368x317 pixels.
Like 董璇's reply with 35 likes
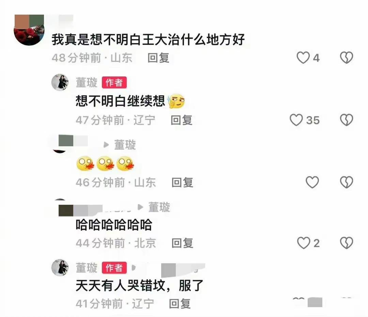point(296,120)
